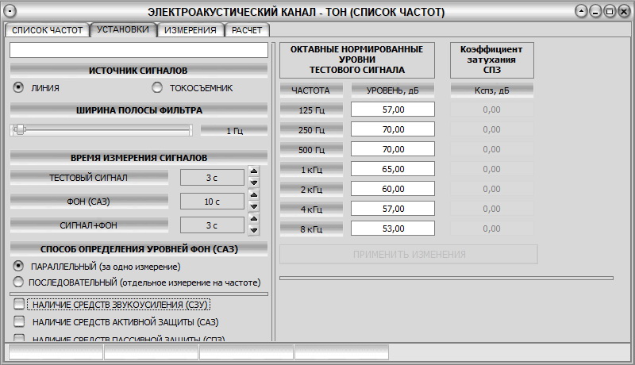Open the ИЗМЕРЕНИЯ tab

tap(190, 30)
